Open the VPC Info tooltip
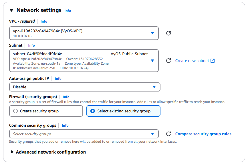 pyautogui.click(x=44, y=21)
